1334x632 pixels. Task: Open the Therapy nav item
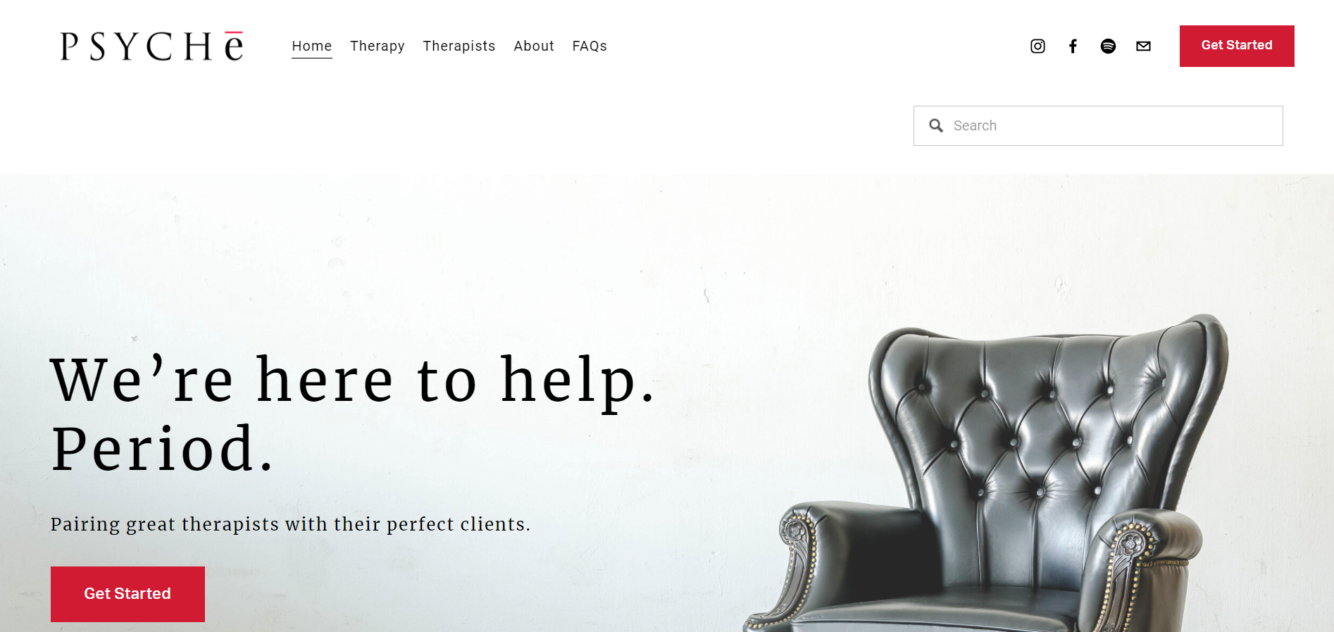[x=378, y=47]
